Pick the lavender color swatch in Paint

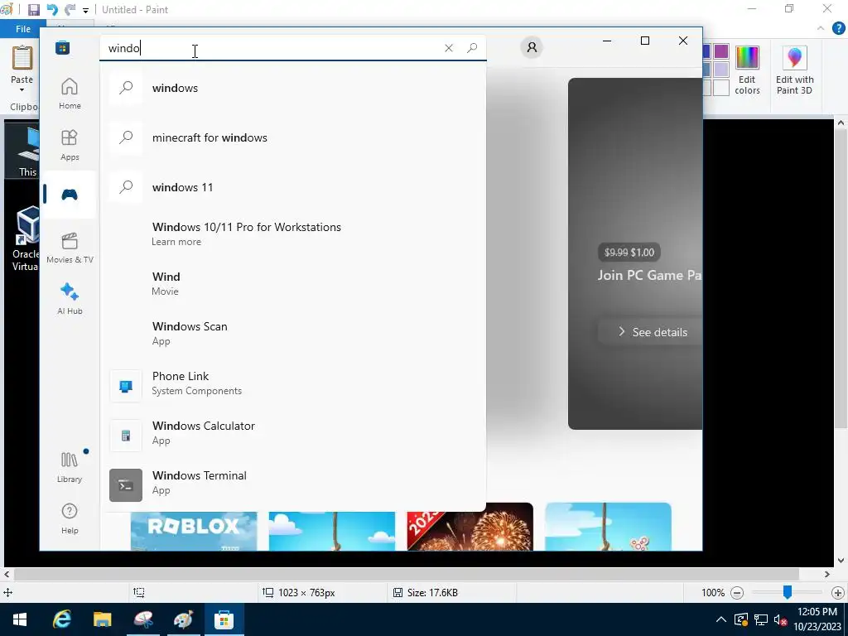point(721,70)
